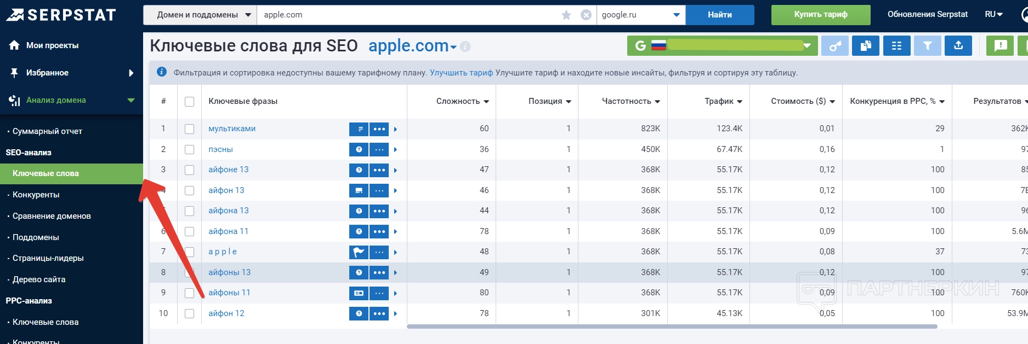The image size is (1028, 344).
Task: Click the key icon button in toolbar
Action: (x=834, y=46)
